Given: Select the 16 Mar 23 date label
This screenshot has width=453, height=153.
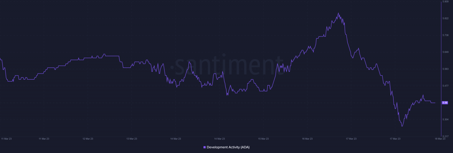Looking at the screenshot, I should (307, 139).
